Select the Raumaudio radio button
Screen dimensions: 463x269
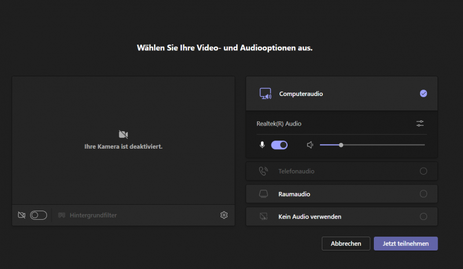pos(423,194)
